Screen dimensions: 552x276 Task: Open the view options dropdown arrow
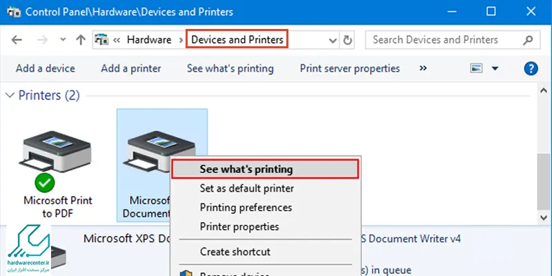495,68
